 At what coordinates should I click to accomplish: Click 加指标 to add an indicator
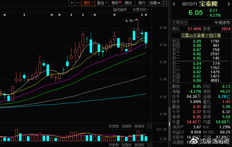click(127, 126)
